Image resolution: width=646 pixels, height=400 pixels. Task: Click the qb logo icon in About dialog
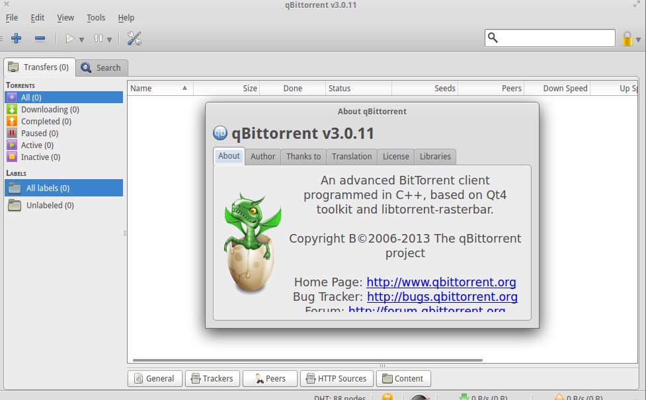[x=220, y=133]
